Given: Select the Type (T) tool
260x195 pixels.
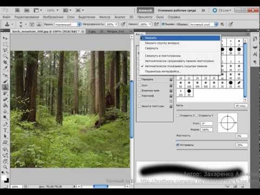Looking at the screenshot, I should (5, 131).
